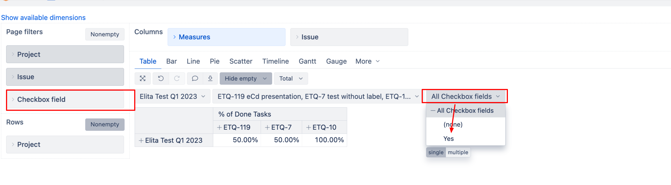Viewport: 671px width, 185px height.
Task: Click the fullscreen expand icon
Action: [x=143, y=79]
